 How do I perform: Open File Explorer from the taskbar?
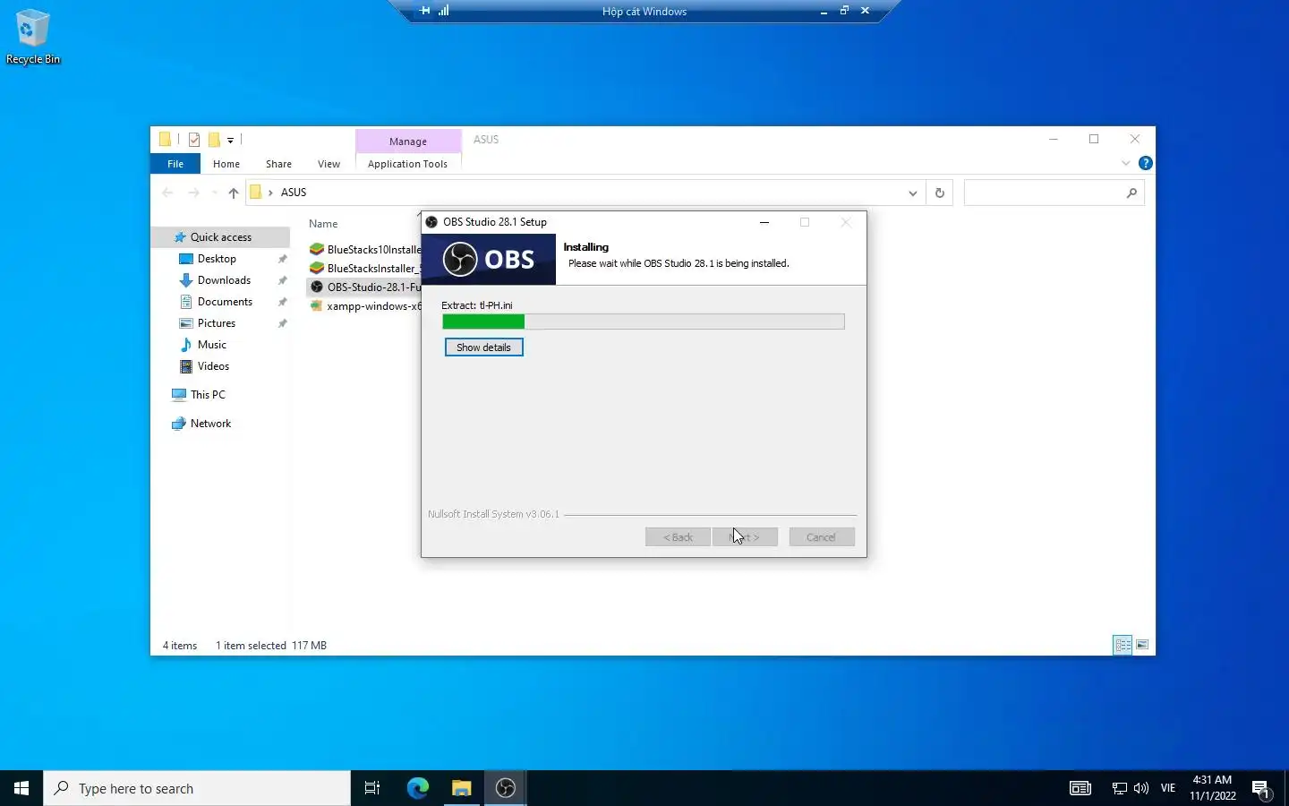point(462,788)
